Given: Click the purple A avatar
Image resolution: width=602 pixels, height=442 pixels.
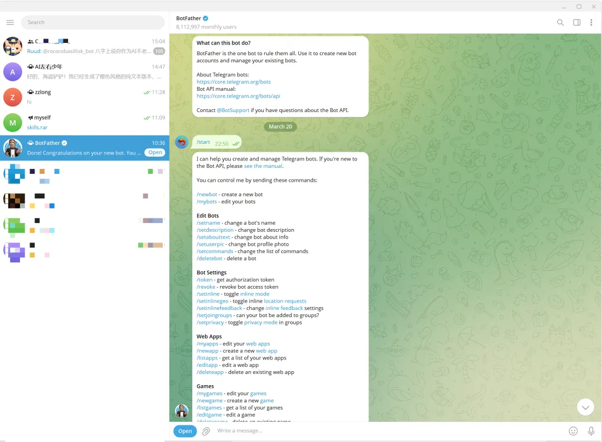Looking at the screenshot, I should point(13,72).
